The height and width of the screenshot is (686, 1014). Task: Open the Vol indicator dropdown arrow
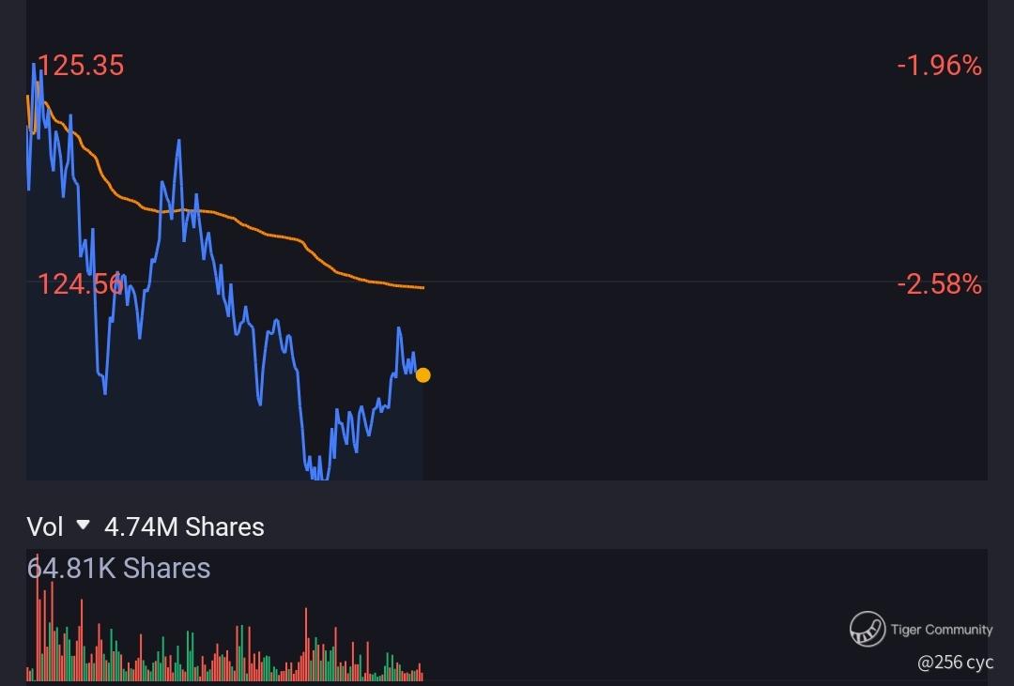point(83,525)
